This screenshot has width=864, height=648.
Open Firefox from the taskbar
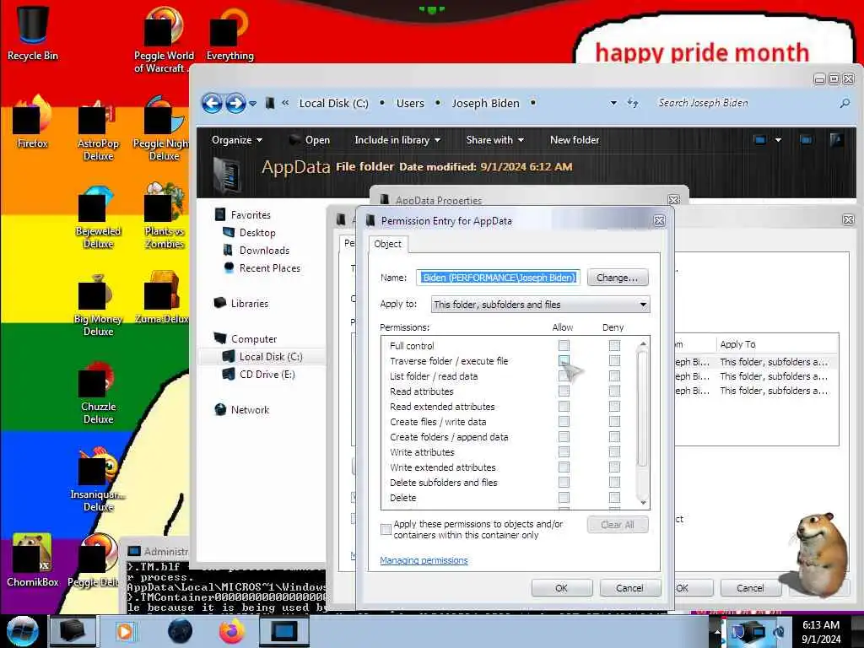tap(231, 631)
